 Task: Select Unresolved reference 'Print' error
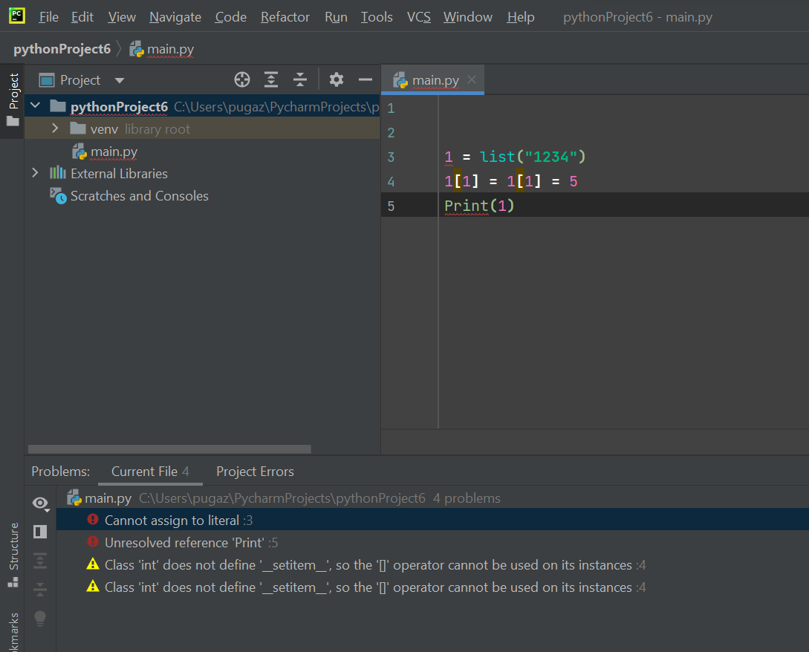pyautogui.click(x=432, y=543)
